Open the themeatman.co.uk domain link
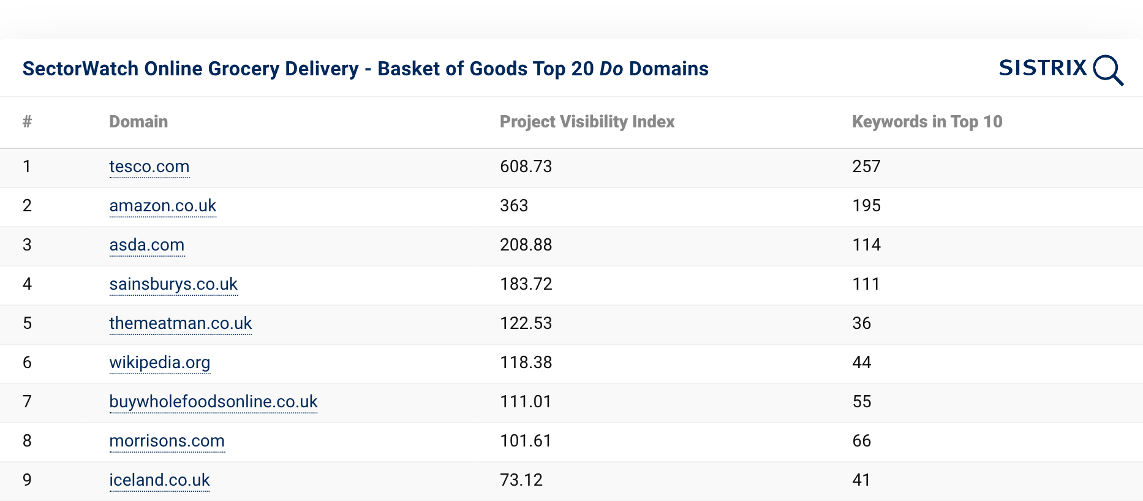This screenshot has width=1143, height=501. 181,323
